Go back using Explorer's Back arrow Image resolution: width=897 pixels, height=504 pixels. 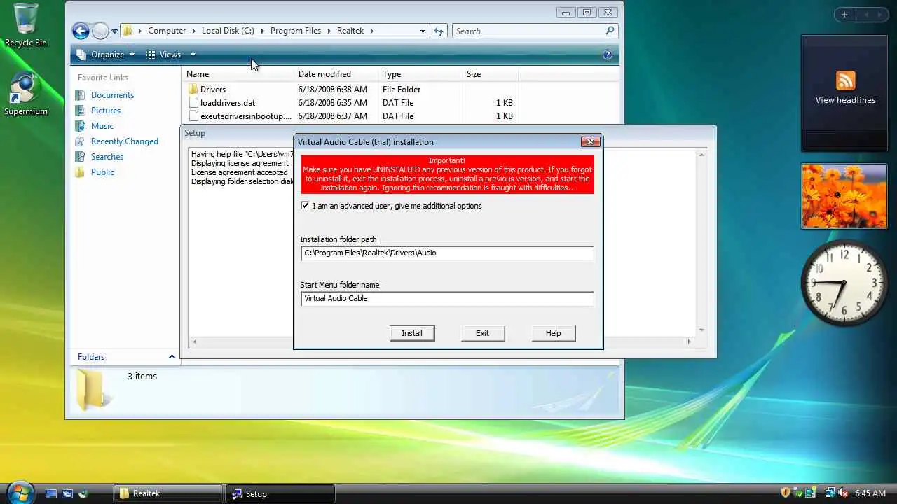[81, 31]
